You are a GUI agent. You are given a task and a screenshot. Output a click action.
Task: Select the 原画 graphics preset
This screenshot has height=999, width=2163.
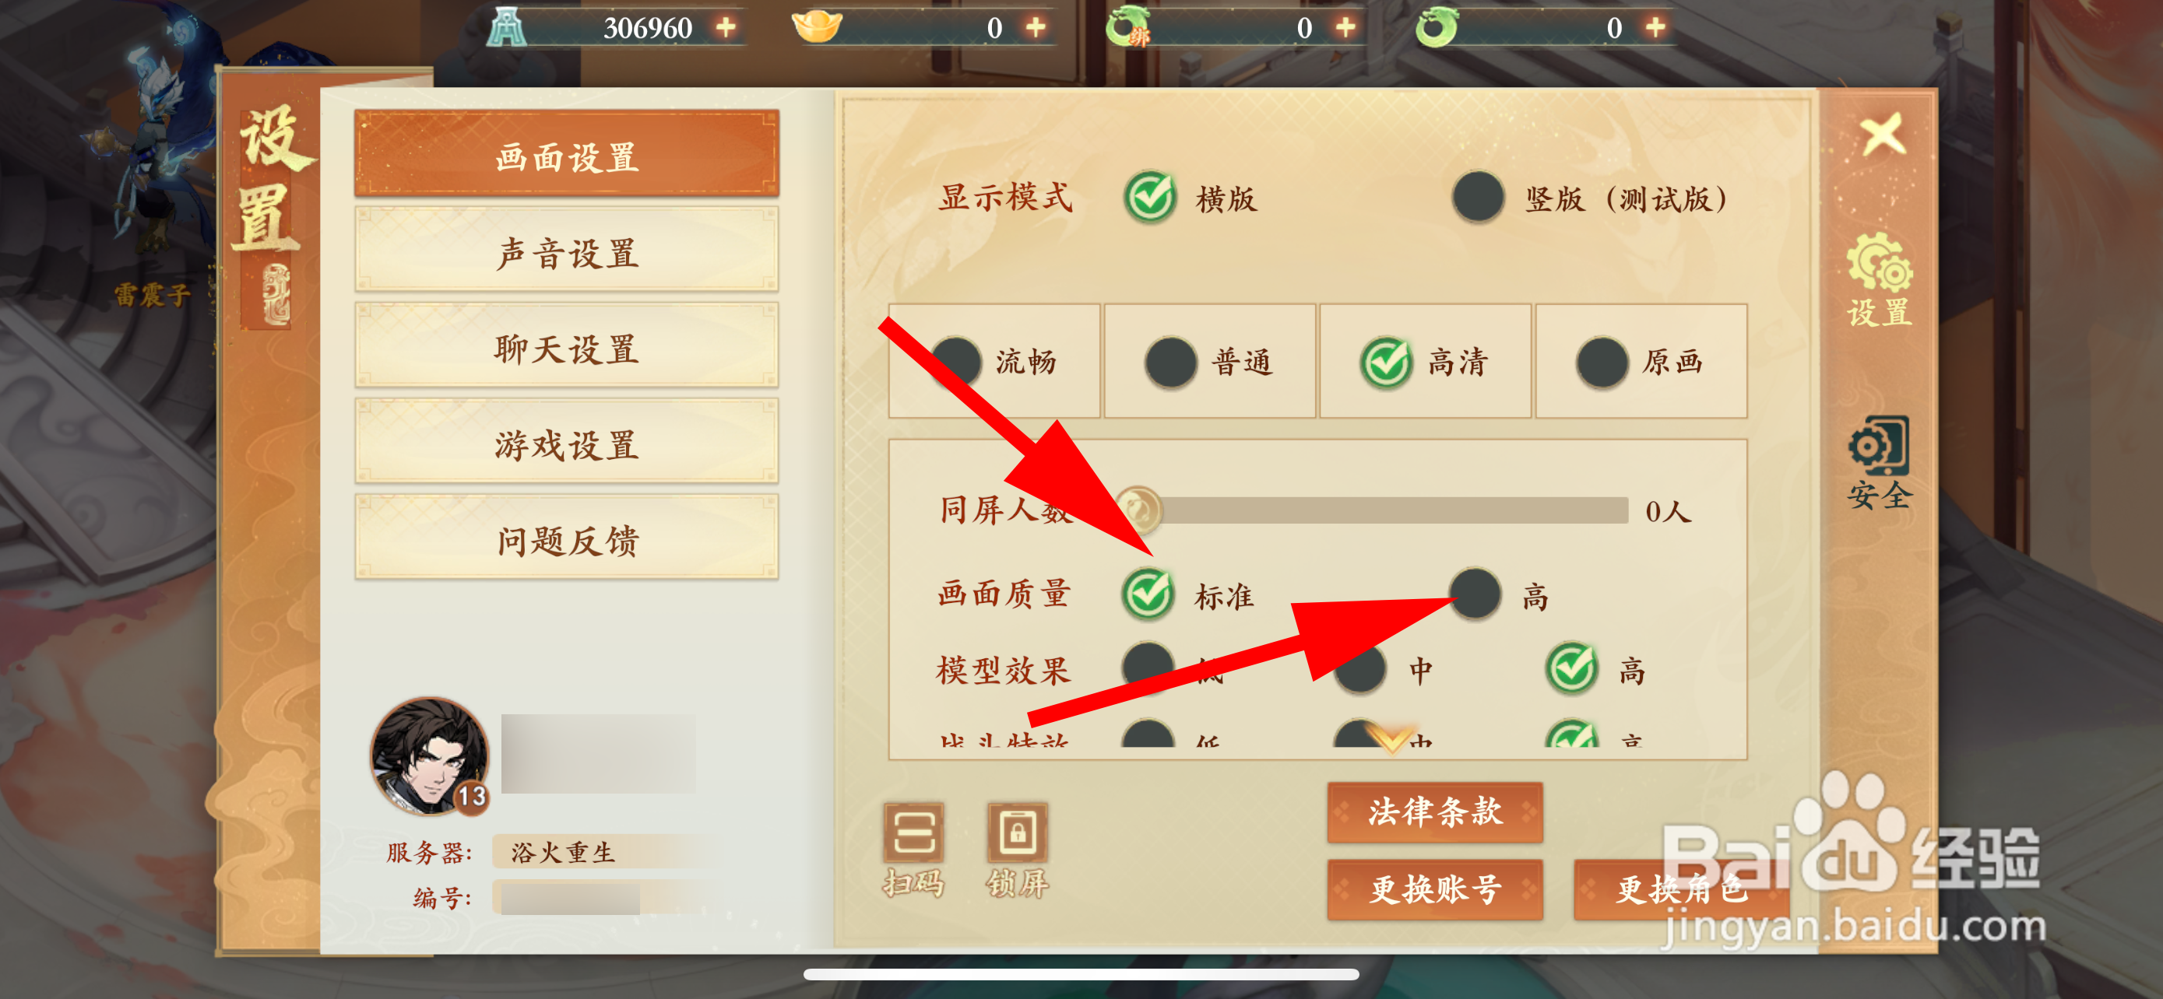click(x=1641, y=362)
